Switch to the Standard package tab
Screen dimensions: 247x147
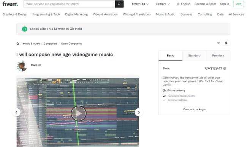coord(194,56)
